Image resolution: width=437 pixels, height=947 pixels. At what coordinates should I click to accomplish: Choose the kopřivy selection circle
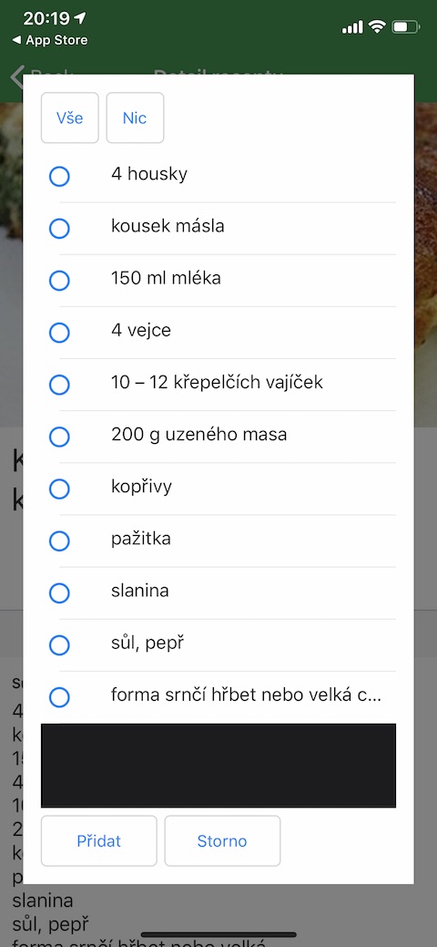point(59,489)
